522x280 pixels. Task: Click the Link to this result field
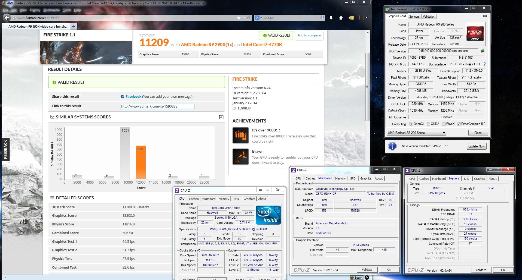pos(157,106)
